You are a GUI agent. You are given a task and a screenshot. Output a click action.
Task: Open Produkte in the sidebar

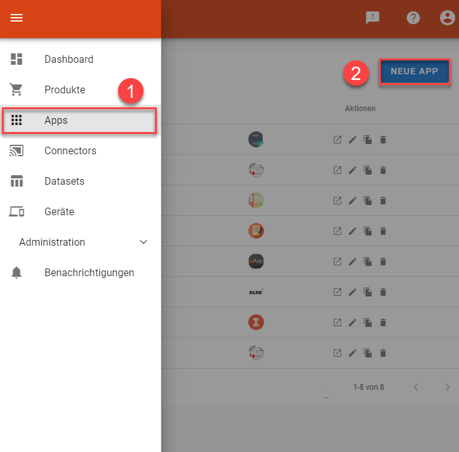(81, 90)
